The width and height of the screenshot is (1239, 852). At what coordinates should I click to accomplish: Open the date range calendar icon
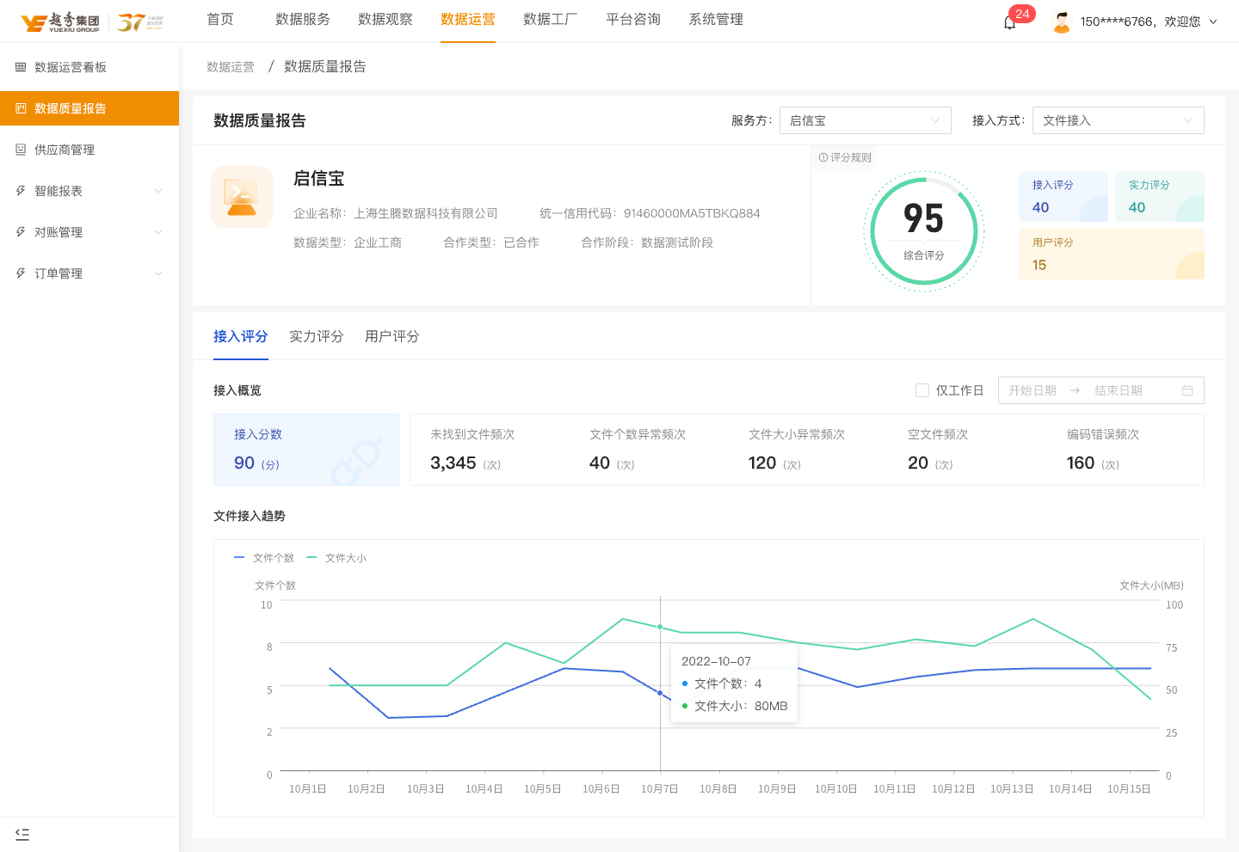1187,390
